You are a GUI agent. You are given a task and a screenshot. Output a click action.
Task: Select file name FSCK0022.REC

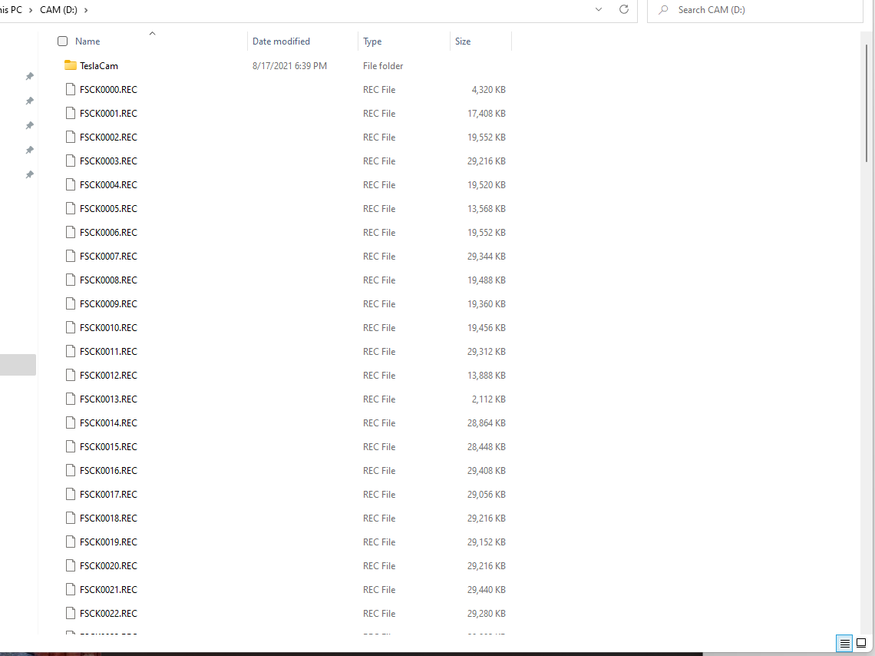click(x=108, y=614)
